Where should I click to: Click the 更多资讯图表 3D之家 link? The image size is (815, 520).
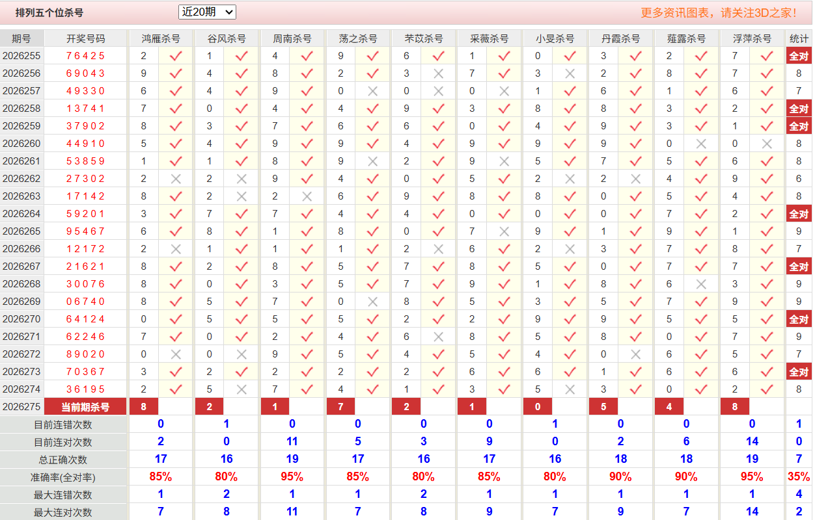tap(719, 12)
